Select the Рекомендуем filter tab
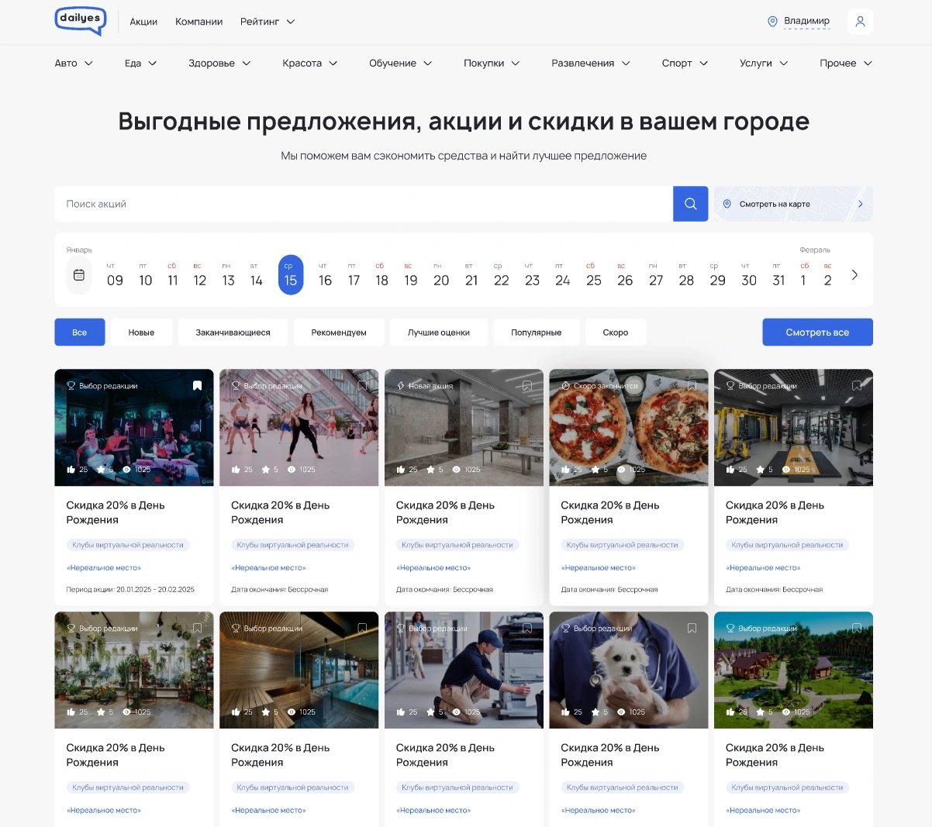 (x=339, y=333)
